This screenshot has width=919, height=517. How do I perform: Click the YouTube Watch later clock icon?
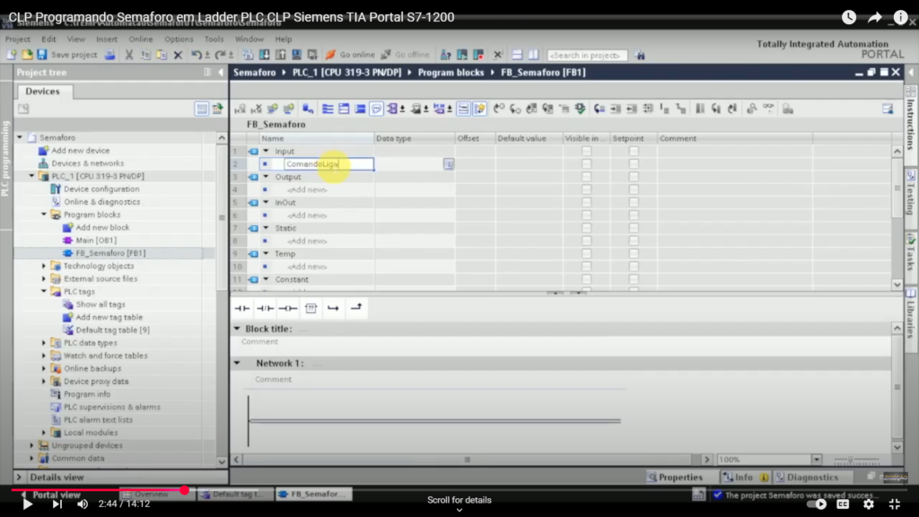tap(849, 17)
